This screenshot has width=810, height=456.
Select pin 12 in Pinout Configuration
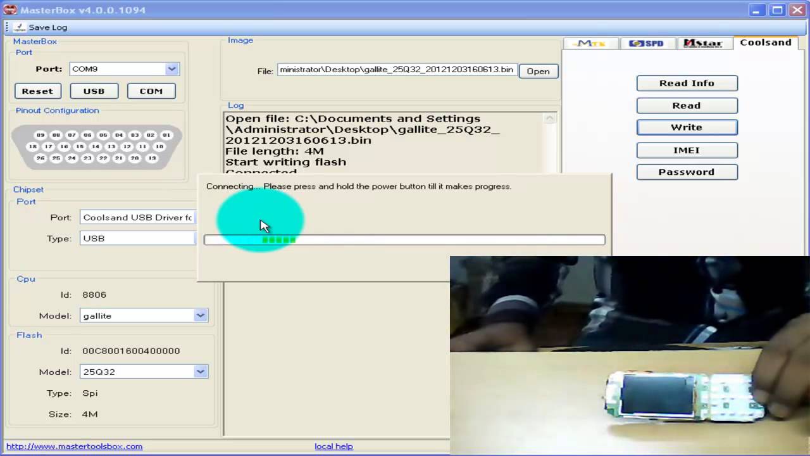pyautogui.click(x=127, y=147)
